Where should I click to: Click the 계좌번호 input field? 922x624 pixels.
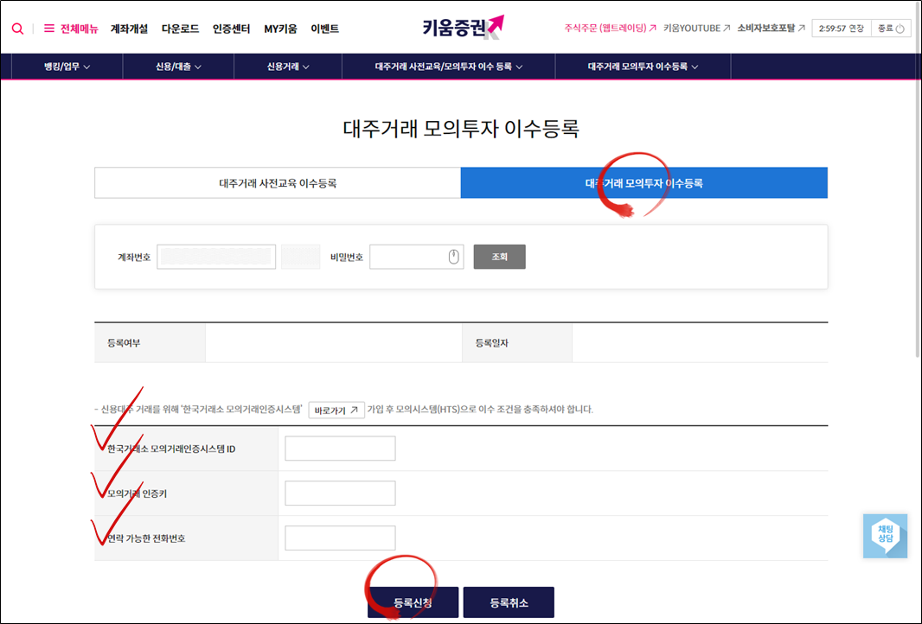tap(216, 257)
